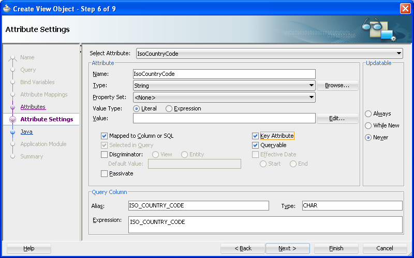Select the Literal value type radio
This screenshot has height=258, width=414.
(136, 108)
